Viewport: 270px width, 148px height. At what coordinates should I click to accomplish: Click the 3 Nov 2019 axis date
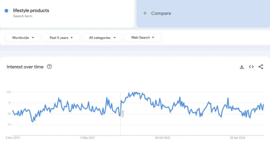(13, 138)
